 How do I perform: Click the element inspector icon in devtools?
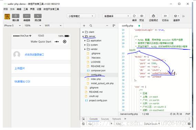83,119
